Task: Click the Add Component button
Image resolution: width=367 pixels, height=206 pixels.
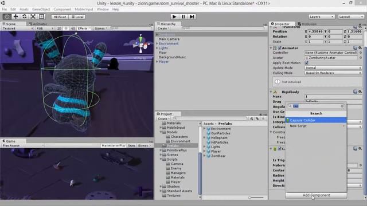Action: (x=316, y=195)
